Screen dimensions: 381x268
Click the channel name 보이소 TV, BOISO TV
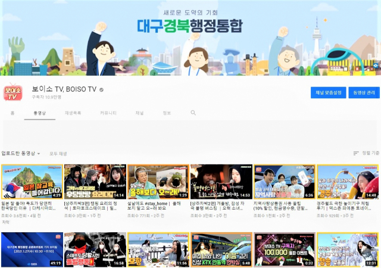click(64, 89)
